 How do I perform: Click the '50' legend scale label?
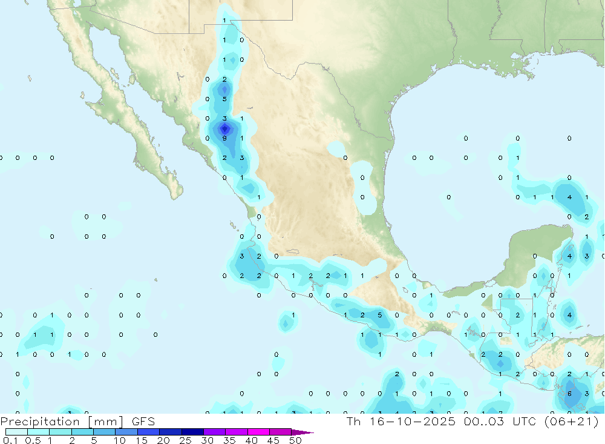(x=295, y=440)
